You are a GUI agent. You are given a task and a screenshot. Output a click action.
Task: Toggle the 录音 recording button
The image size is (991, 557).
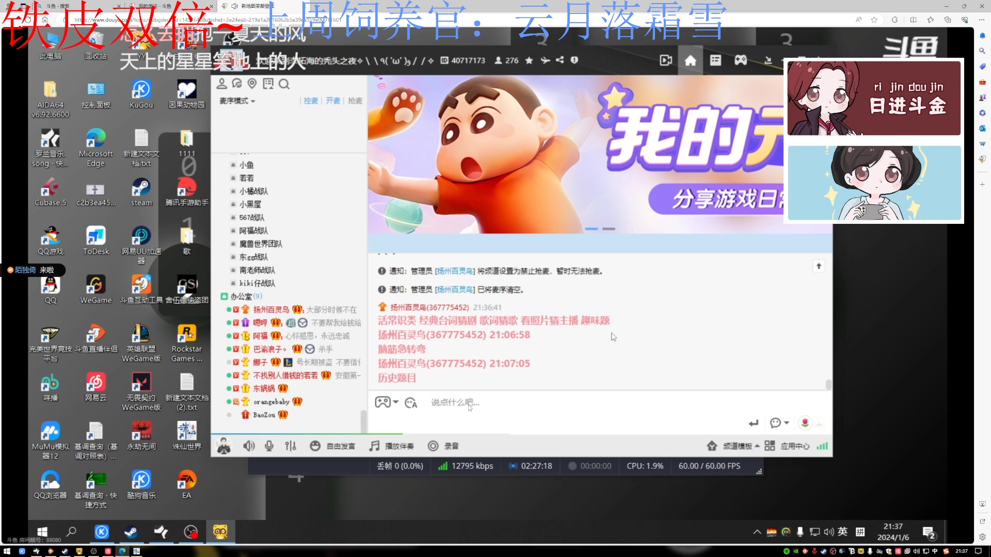coord(443,446)
